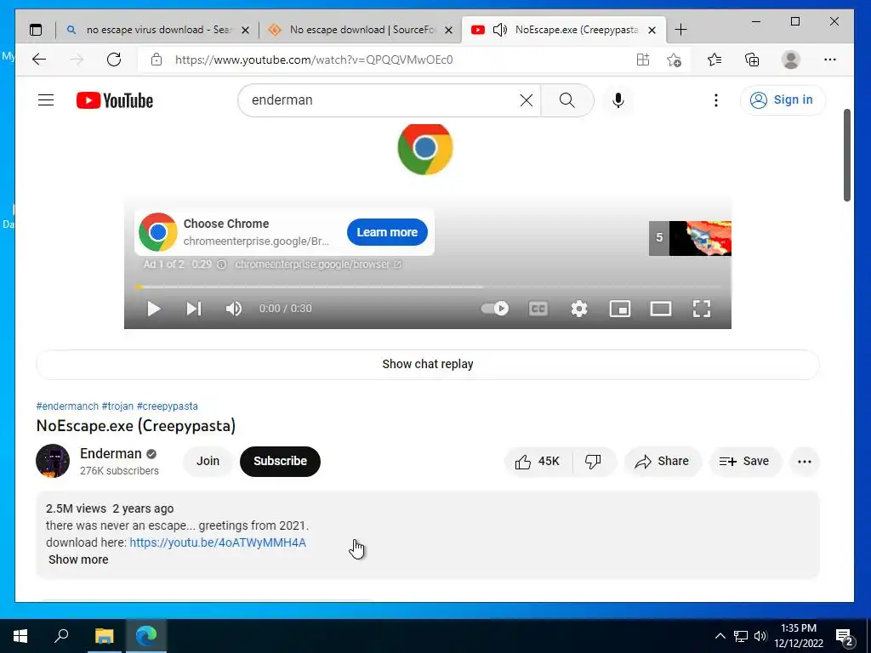
Task: Open the notification center
Action: pyautogui.click(x=845, y=637)
